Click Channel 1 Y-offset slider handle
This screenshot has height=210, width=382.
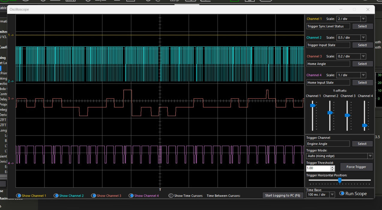click(313, 106)
